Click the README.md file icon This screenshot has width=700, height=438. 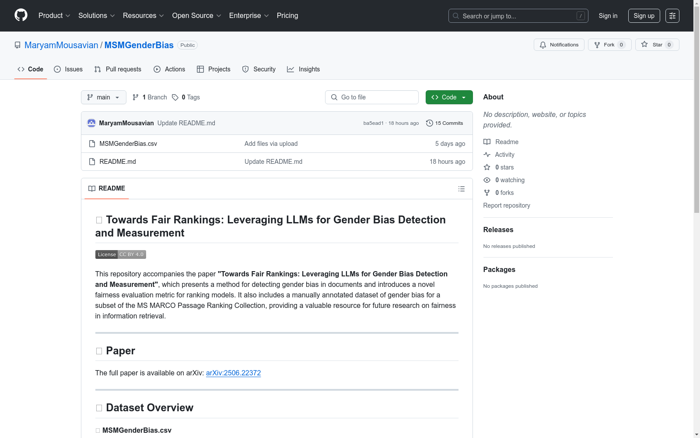(92, 162)
